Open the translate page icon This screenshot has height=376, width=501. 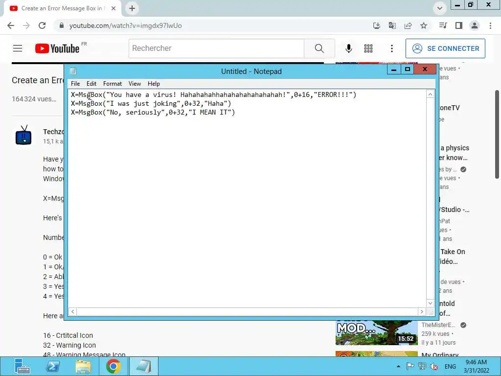392,25
